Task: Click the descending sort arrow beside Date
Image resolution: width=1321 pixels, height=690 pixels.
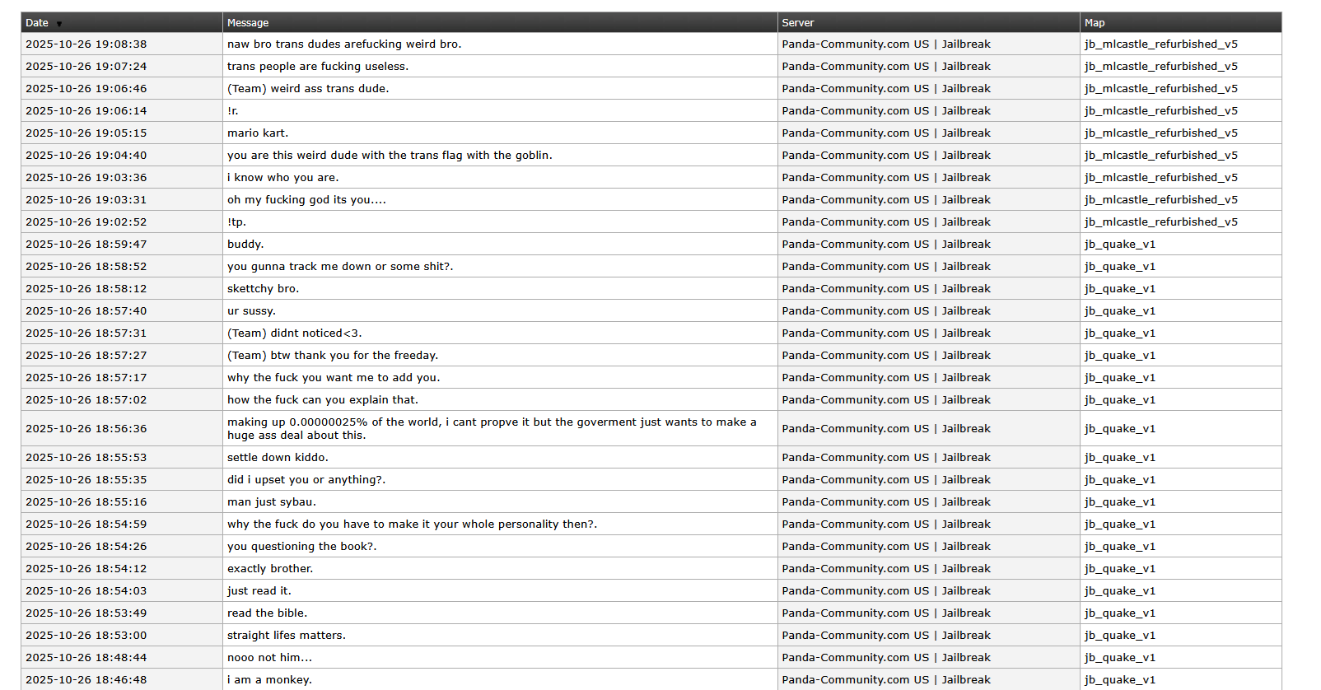Action: coord(59,24)
